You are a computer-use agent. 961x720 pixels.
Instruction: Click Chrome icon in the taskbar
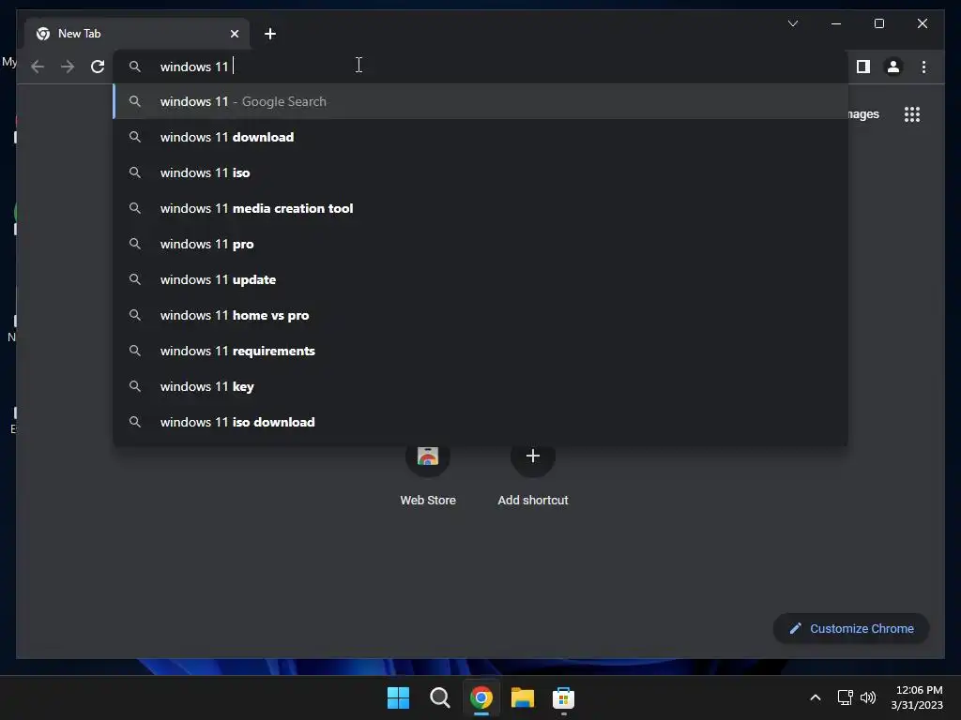click(481, 697)
